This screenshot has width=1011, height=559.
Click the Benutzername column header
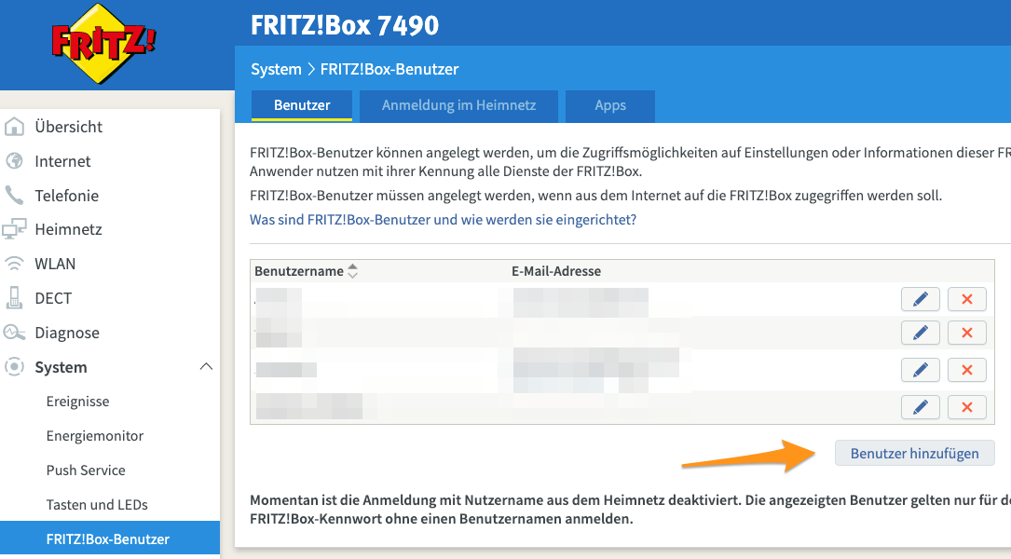298,271
